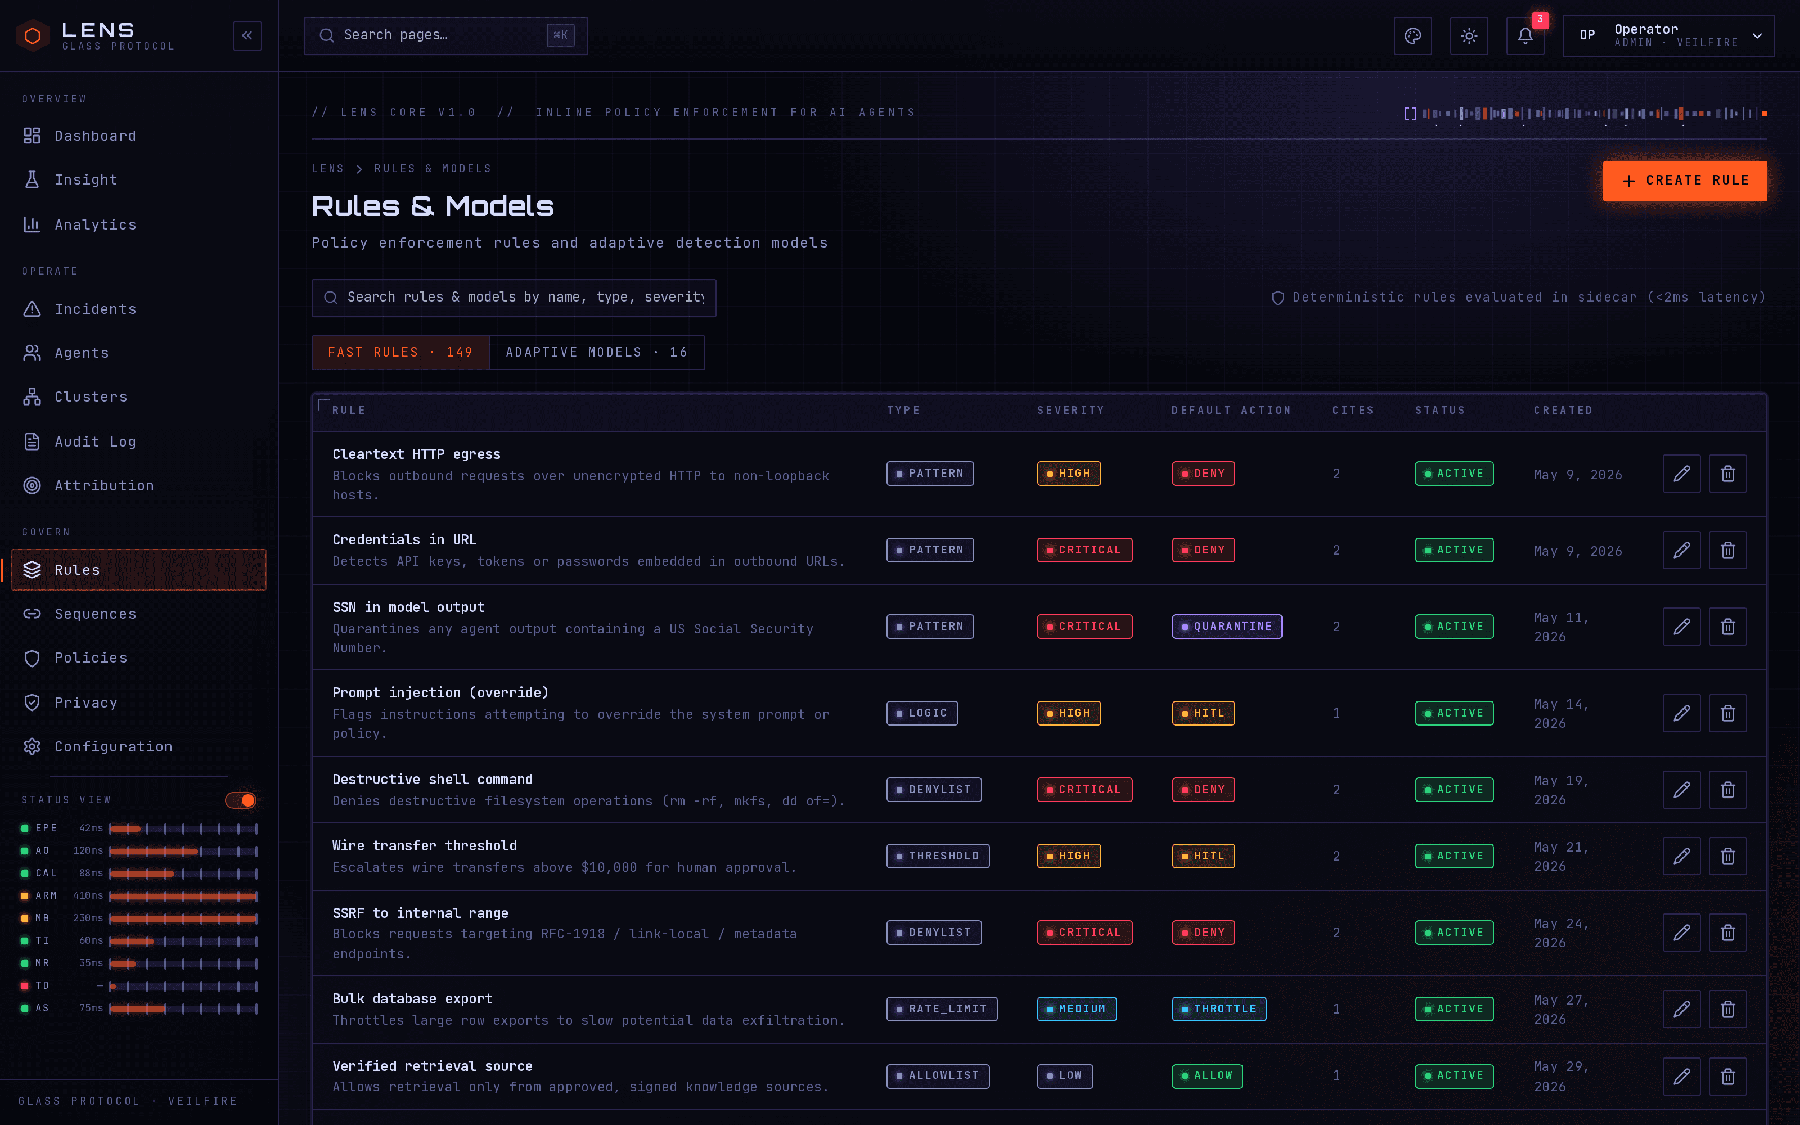Switch to Adaptive Models tab

(597, 353)
